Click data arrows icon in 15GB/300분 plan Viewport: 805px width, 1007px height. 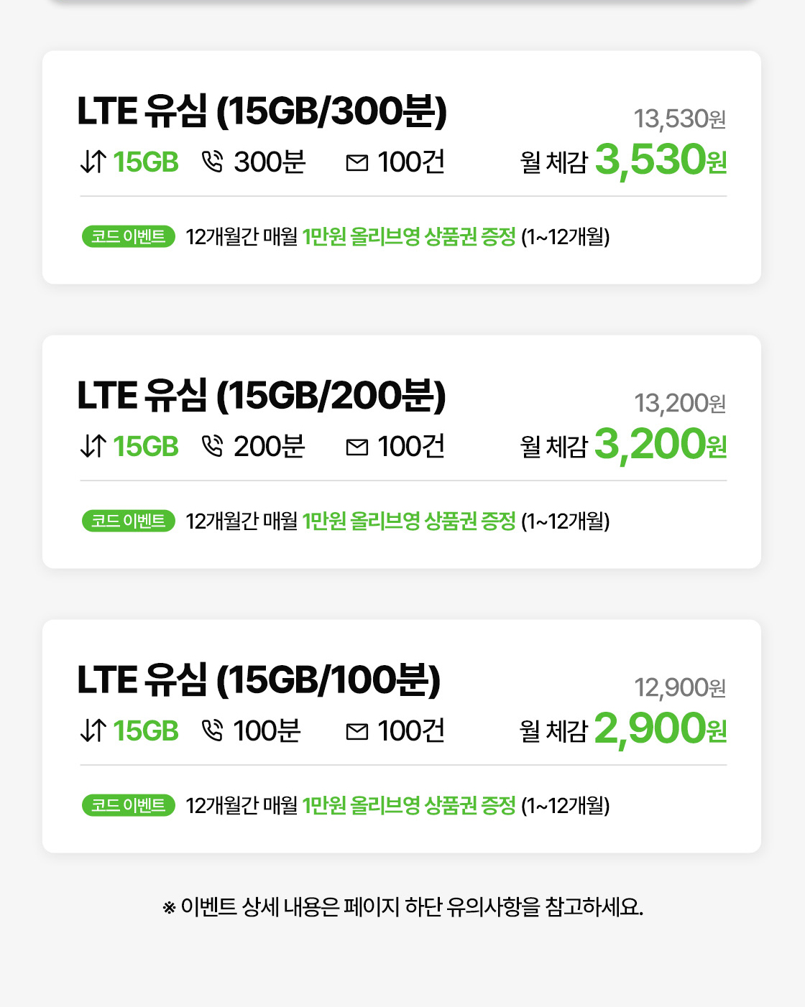tap(93, 162)
